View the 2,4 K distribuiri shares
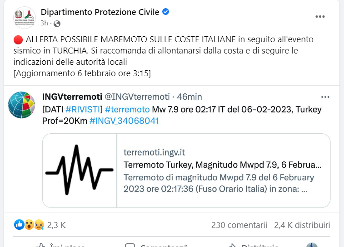The image size is (344, 247). click(x=302, y=225)
